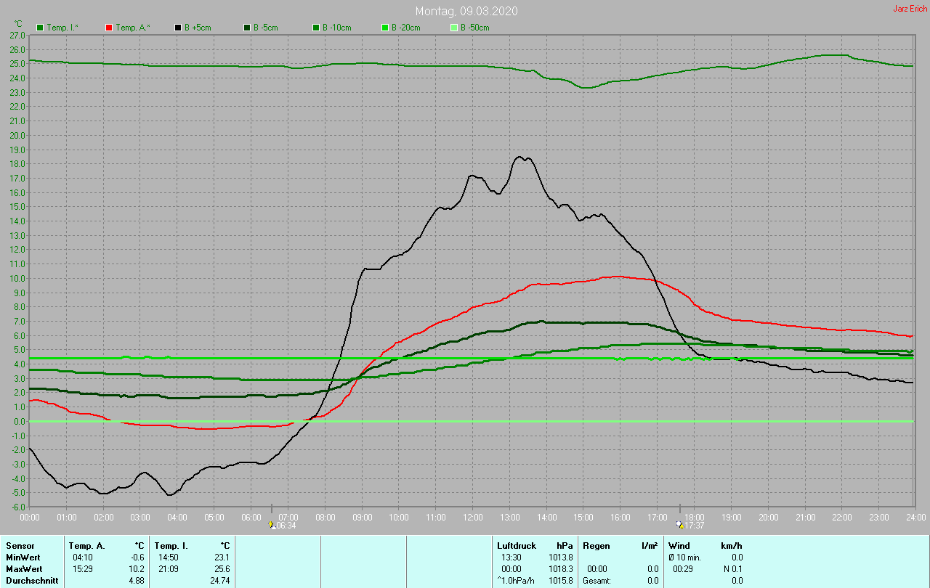
Task: Click the Luftdruck minimum value '1013.8'
Action: pos(559,558)
